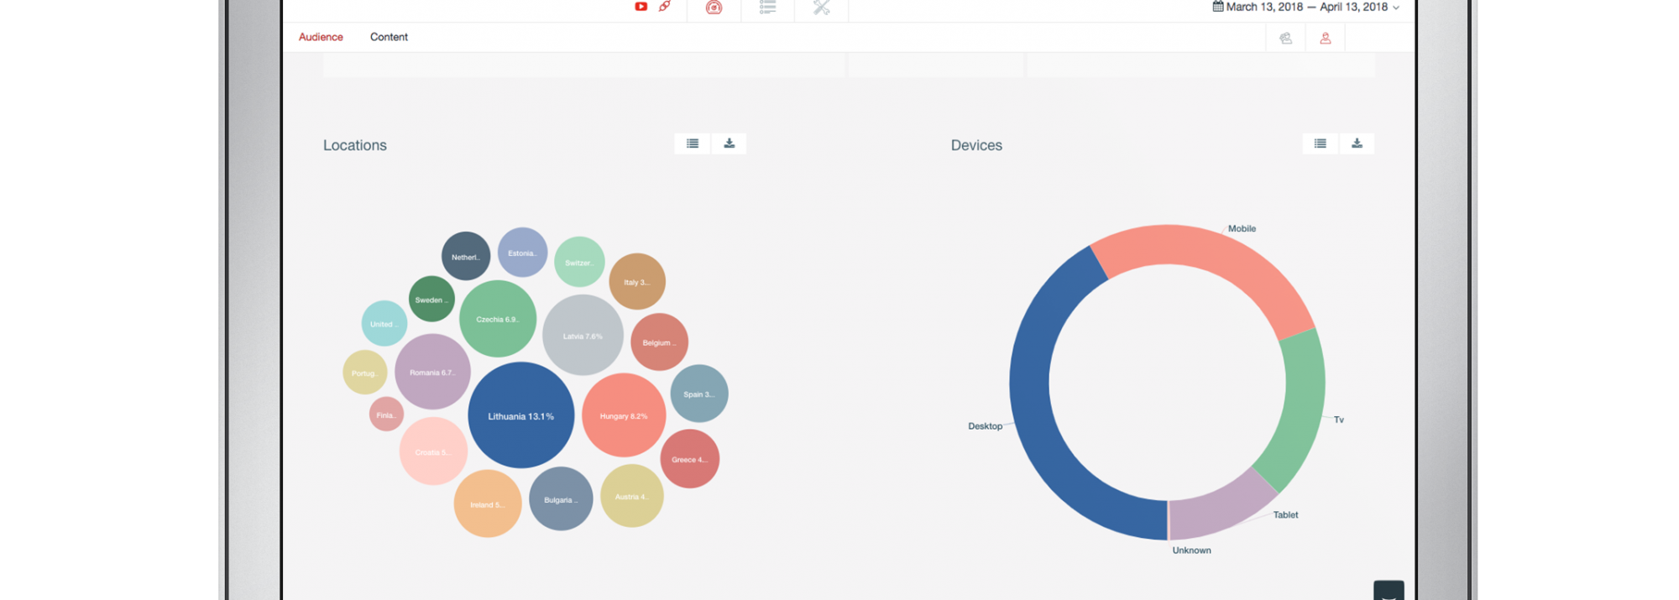Open the dashboard gauge icon
This screenshot has height=600, width=1679.
(x=714, y=8)
